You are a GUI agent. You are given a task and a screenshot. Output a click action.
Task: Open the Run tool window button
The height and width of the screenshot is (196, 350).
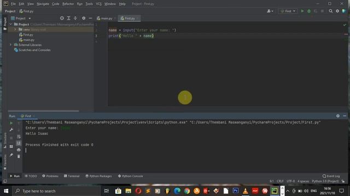point(15,176)
